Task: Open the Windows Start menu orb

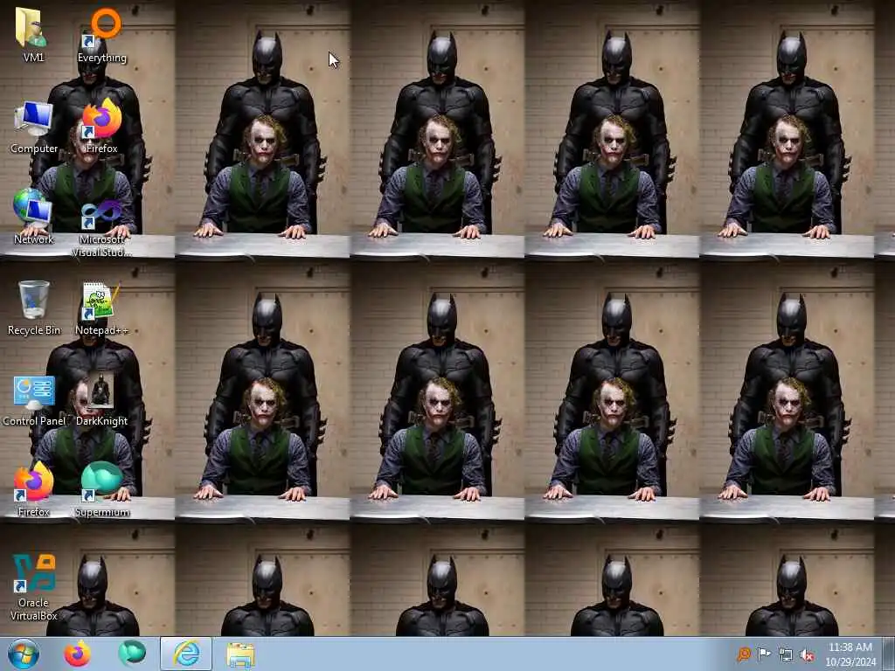Action: (24, 654)
